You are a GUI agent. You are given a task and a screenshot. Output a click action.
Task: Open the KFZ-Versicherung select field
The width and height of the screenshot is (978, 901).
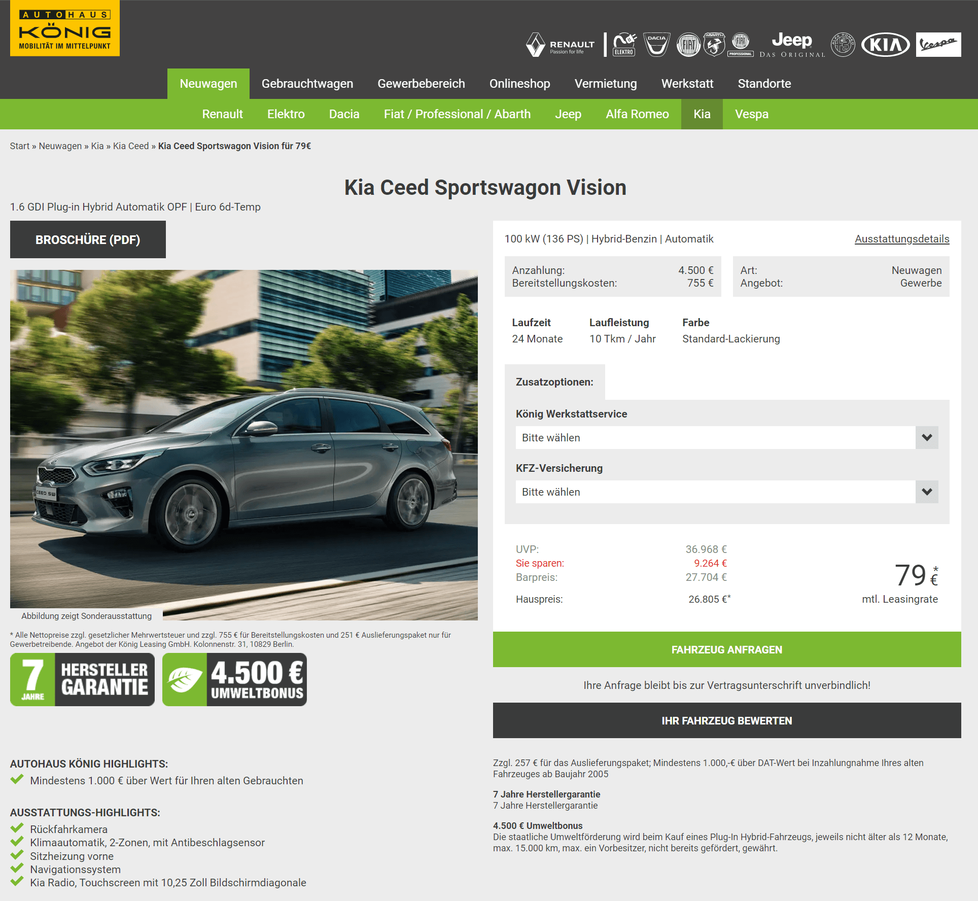point(727,492)
